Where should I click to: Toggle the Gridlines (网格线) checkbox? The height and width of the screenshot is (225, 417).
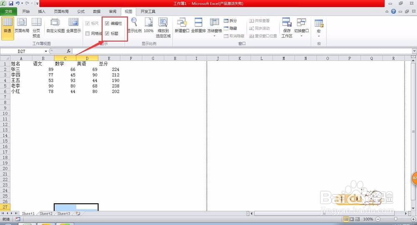[87, 33]
